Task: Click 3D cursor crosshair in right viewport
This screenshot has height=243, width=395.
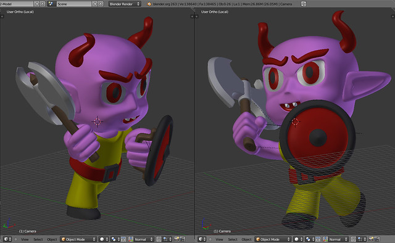Action: 295,121
